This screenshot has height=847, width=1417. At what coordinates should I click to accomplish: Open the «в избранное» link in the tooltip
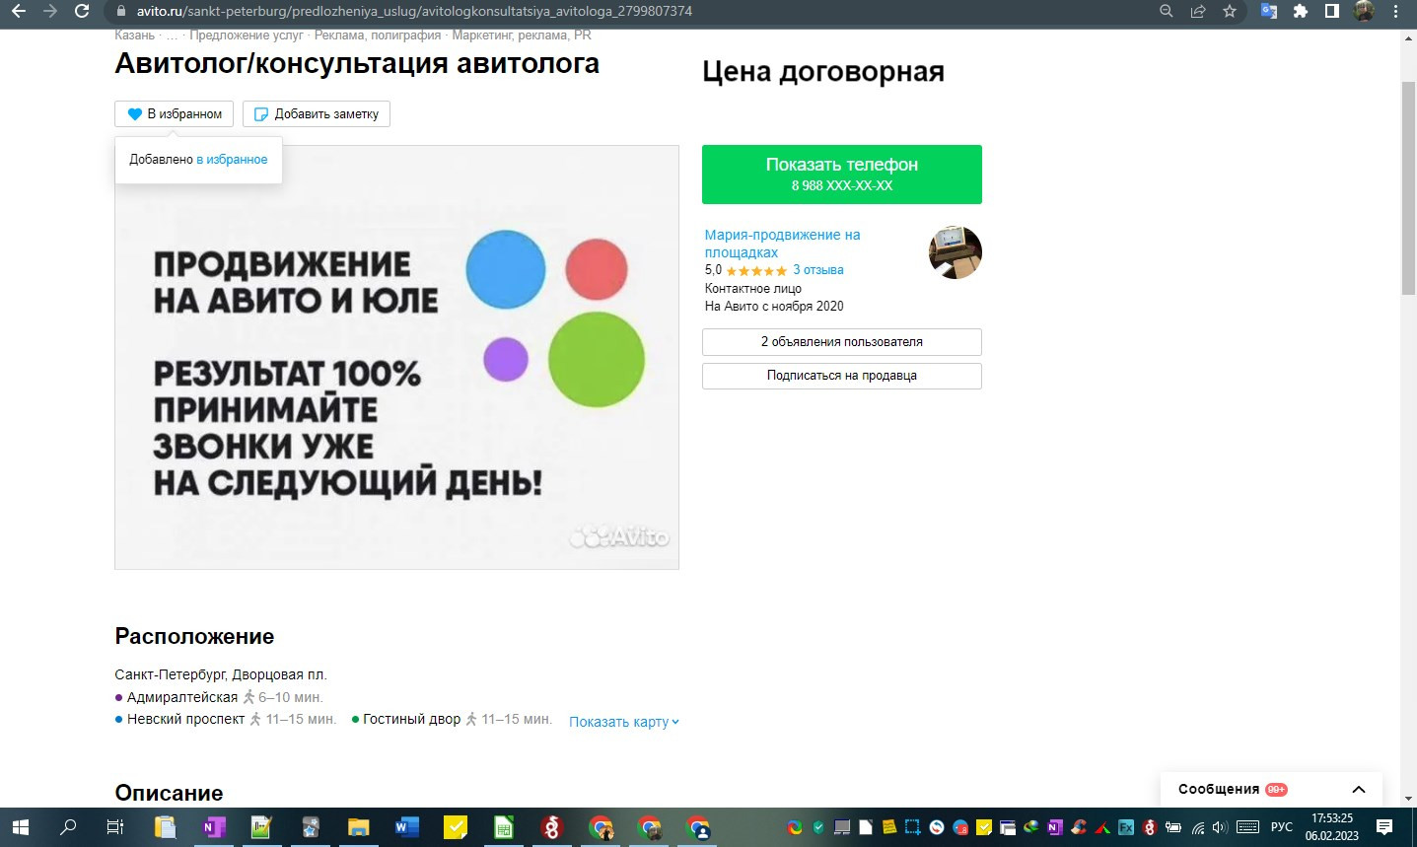pyautogui.click(x=232, y=159)
